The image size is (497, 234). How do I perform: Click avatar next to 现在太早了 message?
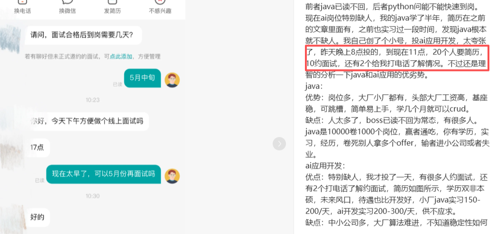tap(172, 176)
